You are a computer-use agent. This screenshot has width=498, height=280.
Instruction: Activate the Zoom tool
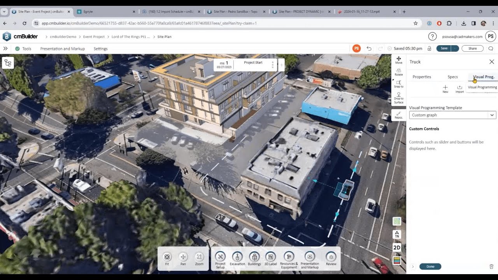[x=199, y=259]
